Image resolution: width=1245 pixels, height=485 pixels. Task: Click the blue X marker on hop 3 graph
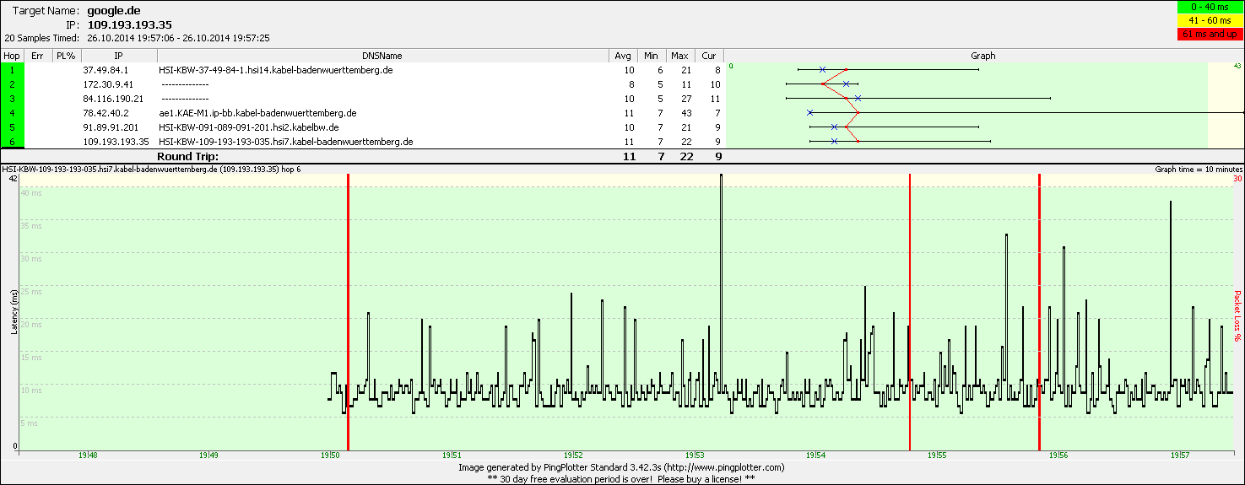pyautogui.click(x=858, y=99)
